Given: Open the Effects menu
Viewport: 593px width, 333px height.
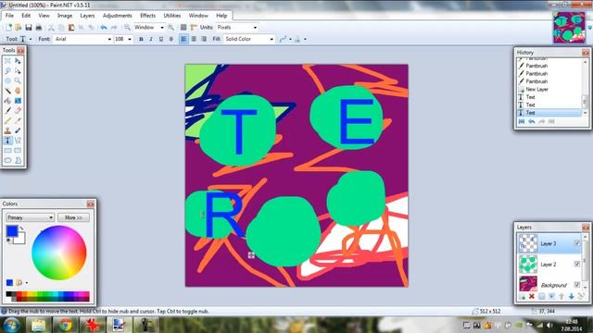Looking at the screenshot, I should pyautogui.click(x=147, y=16).
